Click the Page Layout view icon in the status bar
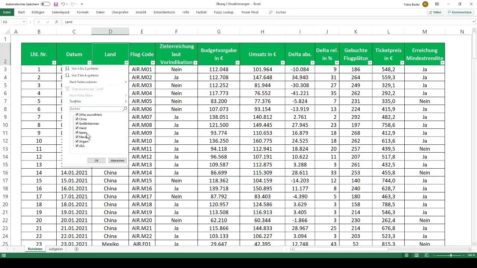Viewport: 477px width, 268px height. click(416, 255)
